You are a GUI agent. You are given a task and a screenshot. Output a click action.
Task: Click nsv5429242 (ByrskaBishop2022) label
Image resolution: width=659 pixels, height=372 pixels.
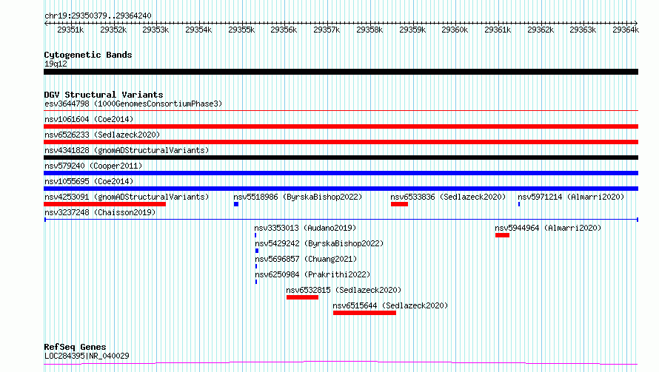319,243
